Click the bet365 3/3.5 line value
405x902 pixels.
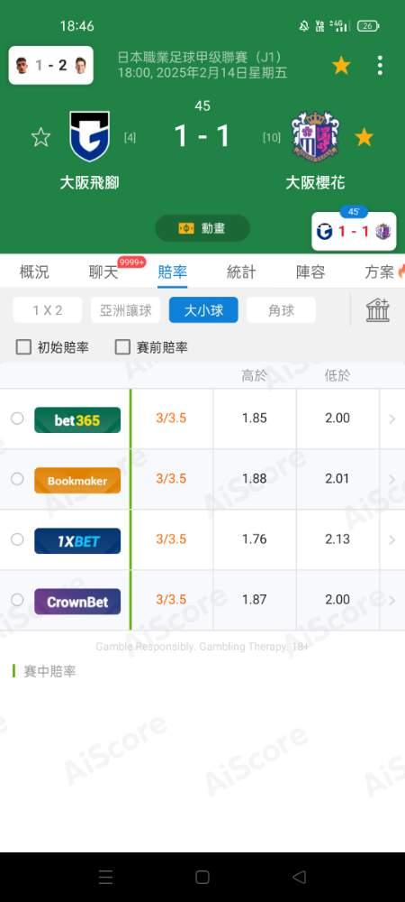click(171, 419)
